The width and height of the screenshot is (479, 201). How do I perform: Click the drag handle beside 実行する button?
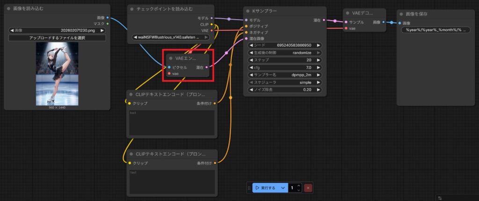249,187
